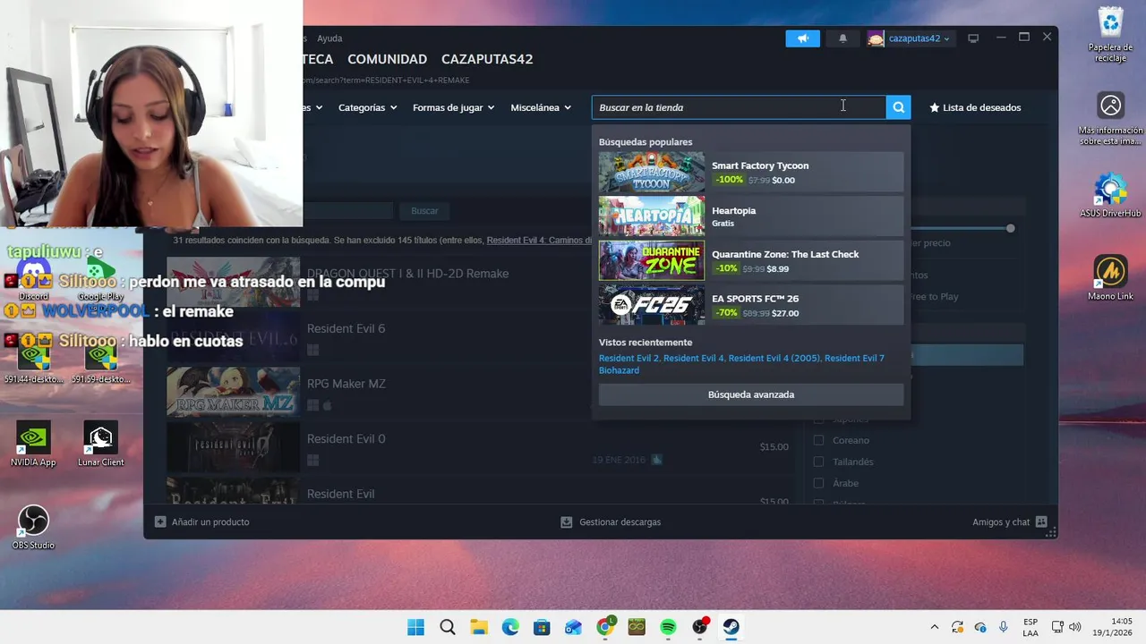Click the Steam announcements megaphone icon
Image resolution: width=1146 pixels, height=644 pixels.
pos(802,38)
